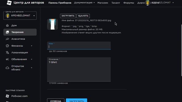182x102 pixels.
Task: Click the file name 37-20220219_160713-563x600.jpg text
Action: coord(93,20)
